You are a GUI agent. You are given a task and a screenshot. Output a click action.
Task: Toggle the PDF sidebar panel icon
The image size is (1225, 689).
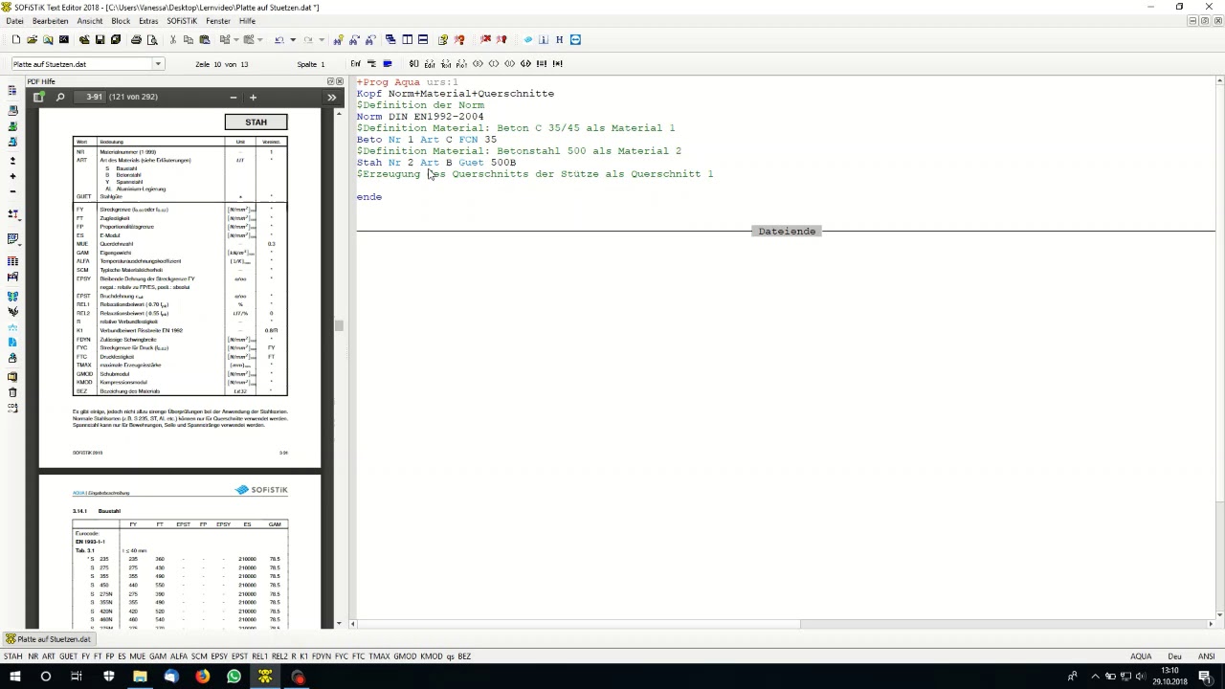[x=39, y=98]
